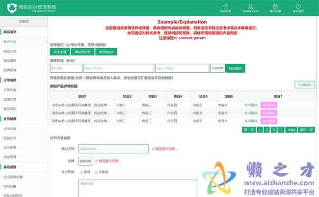Click pink 表内按钮 in last table row
Screen dimensions: 319x197
pyautogui.click(x=269, y=121)
